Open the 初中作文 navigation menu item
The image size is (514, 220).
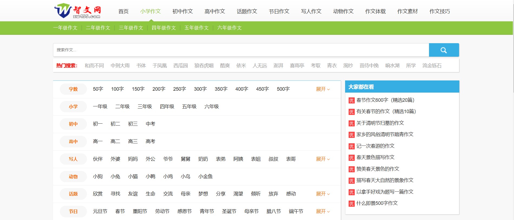pos(182,11)
